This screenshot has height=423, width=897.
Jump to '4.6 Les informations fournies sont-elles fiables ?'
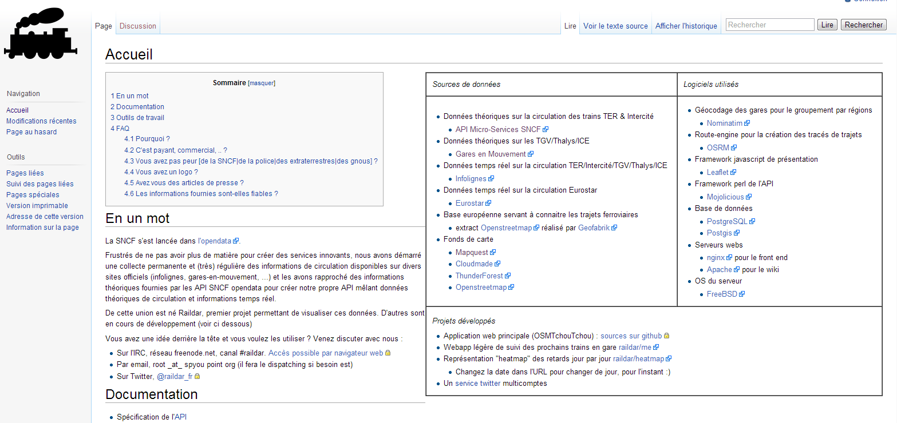pyautogui.click(x=201, y=194)
